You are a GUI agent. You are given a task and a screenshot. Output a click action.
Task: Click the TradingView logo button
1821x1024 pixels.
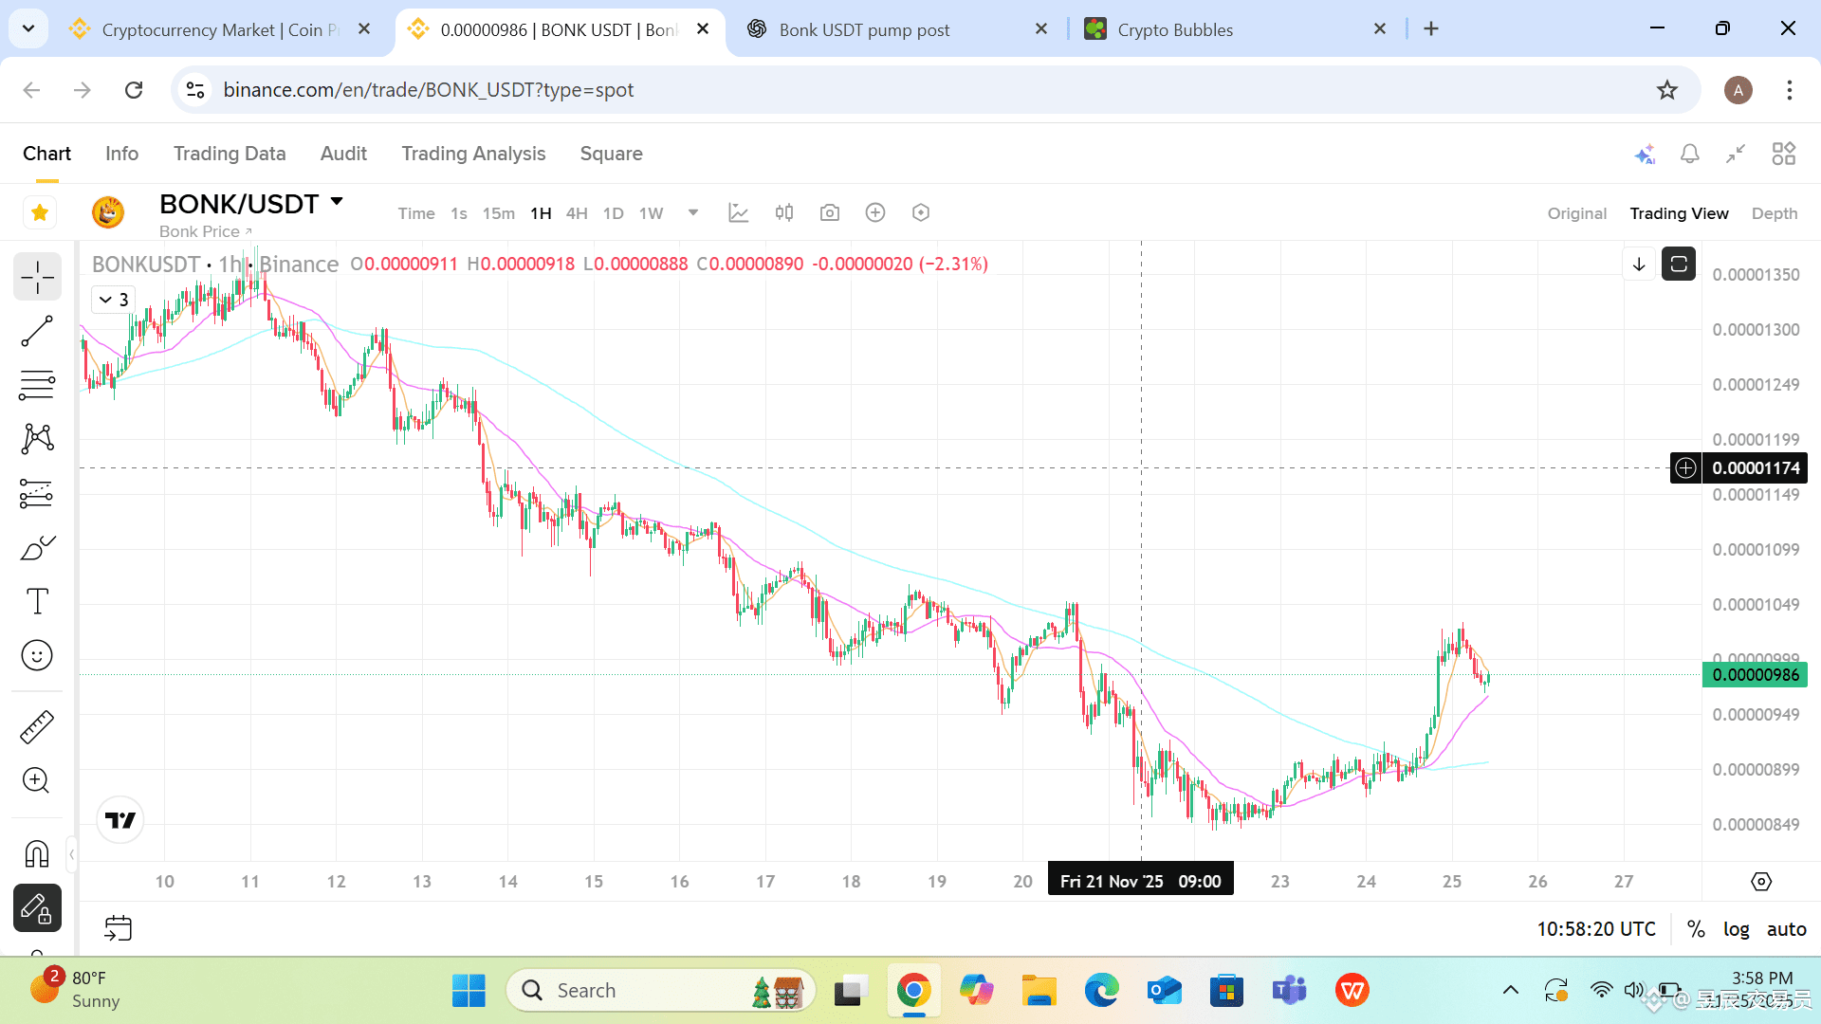click(120, 820)
